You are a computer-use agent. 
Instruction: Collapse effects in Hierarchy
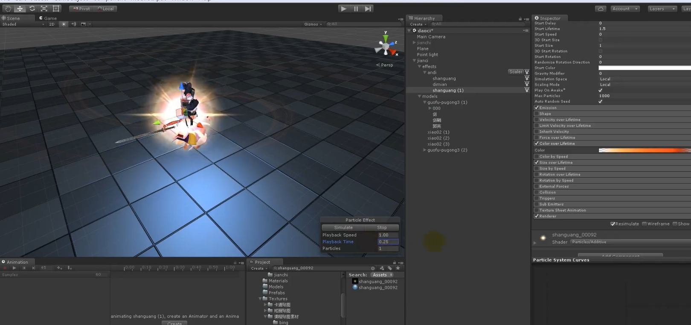click(x=419, y=66)
